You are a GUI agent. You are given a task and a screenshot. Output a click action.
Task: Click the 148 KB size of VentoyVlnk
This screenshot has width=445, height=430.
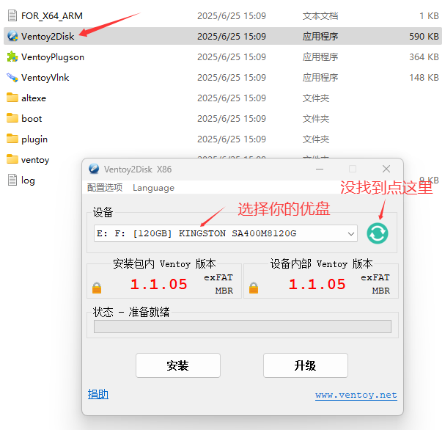424,78
